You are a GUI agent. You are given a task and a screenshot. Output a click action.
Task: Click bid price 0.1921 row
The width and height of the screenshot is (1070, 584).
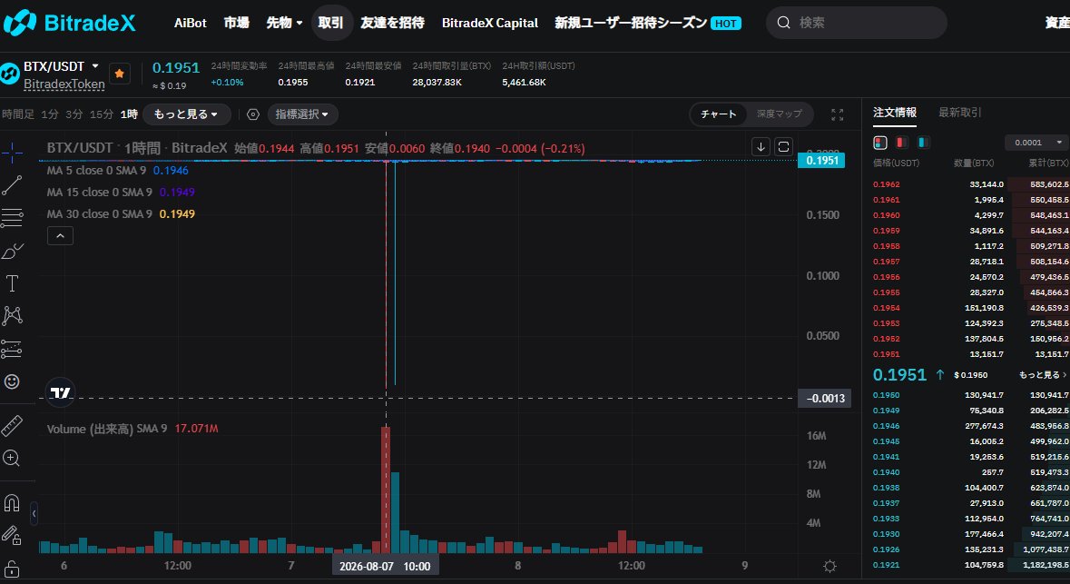click(971, 566)
